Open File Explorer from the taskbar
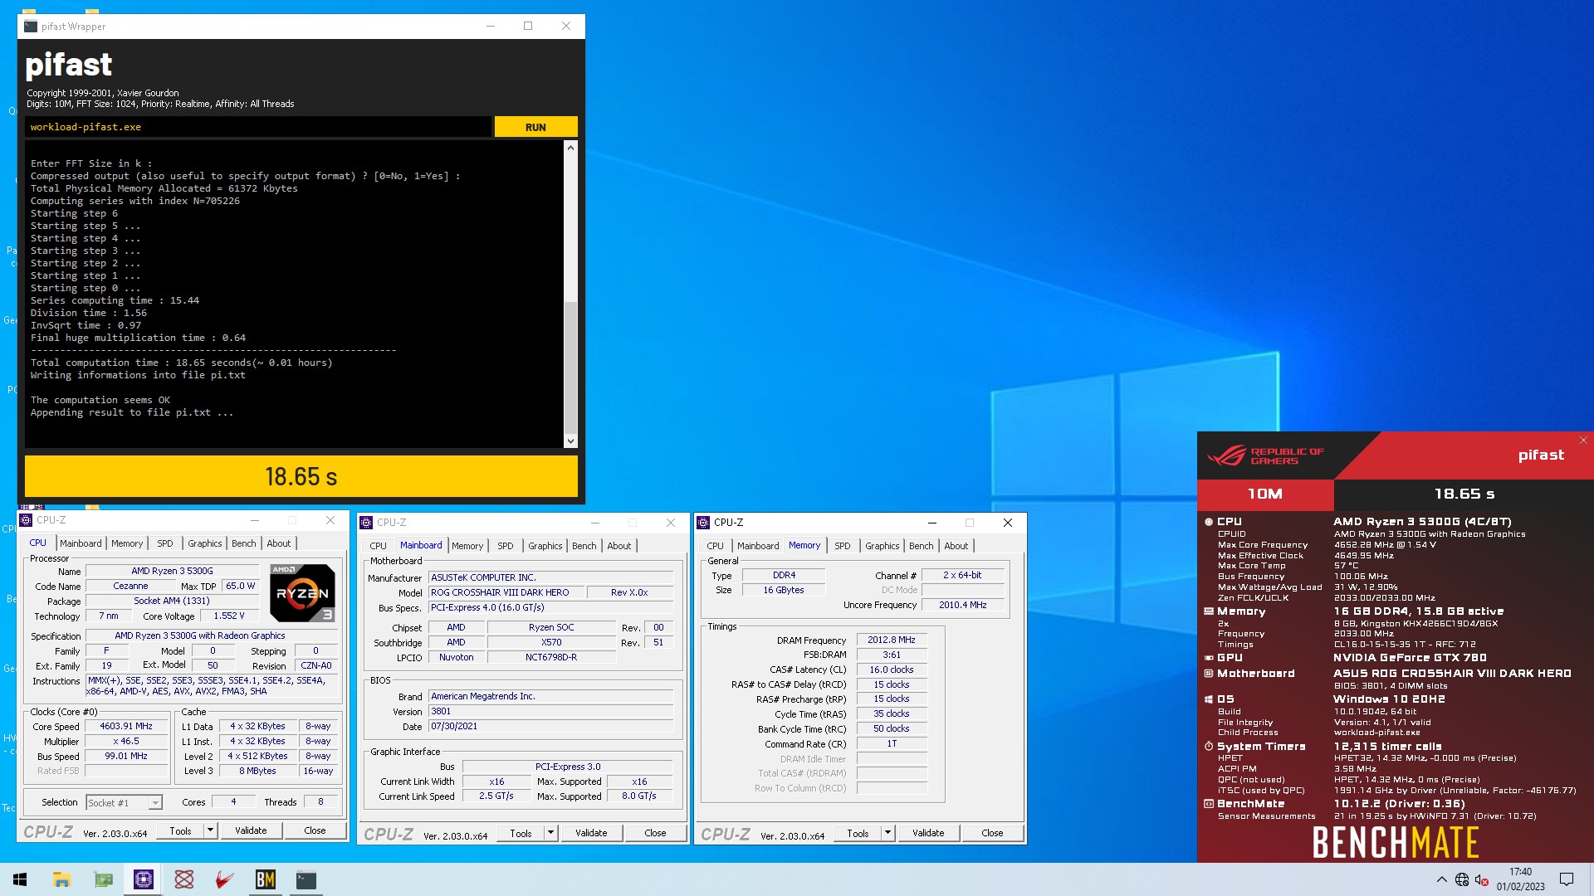This screenshot has width=1594, height=896. pos(61,879)
